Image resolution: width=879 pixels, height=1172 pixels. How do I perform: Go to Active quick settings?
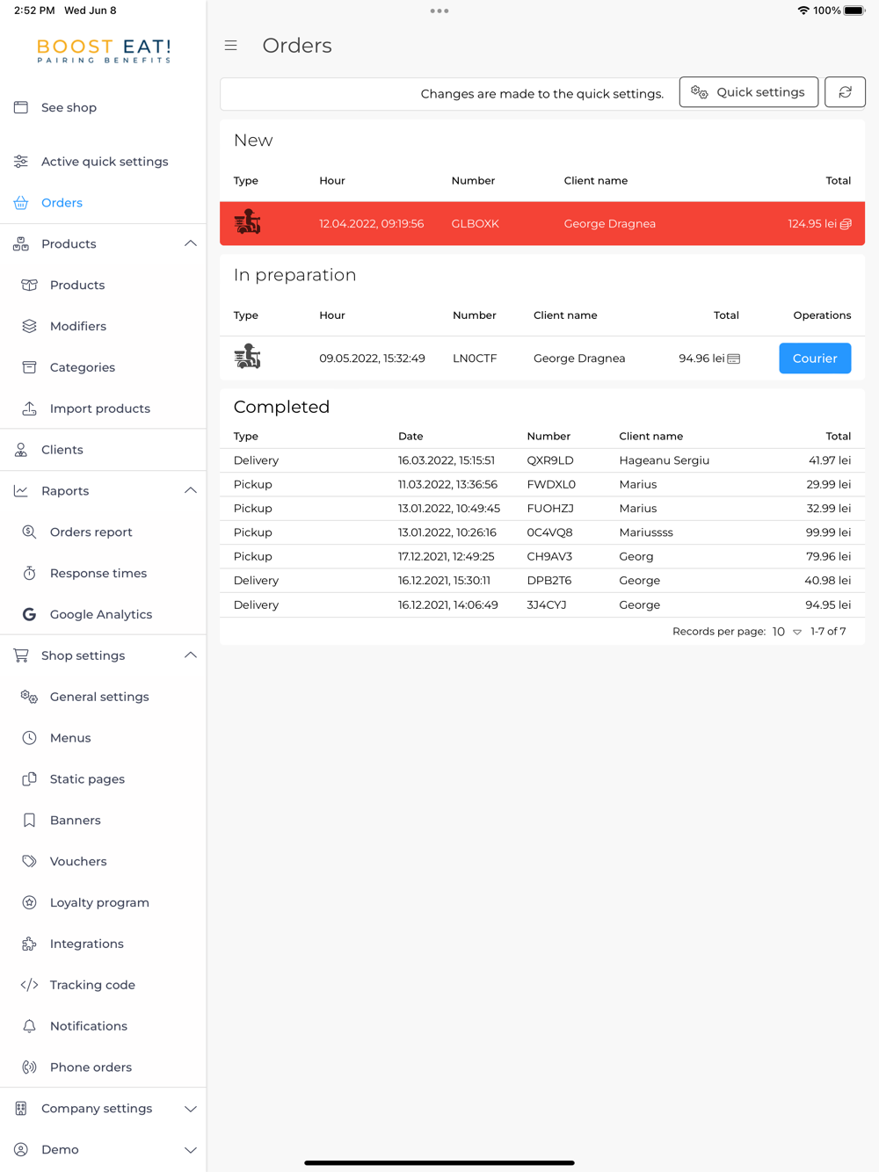[103, 162]
